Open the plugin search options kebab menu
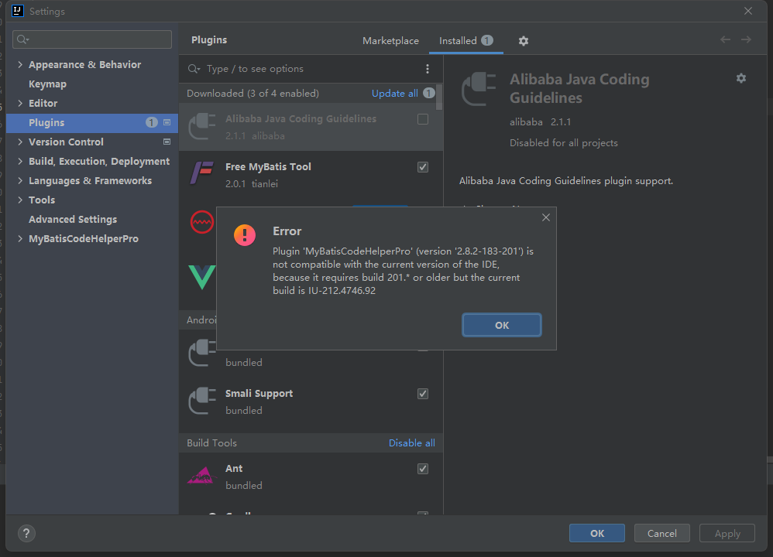The height and width of the screenshot is (557, 773). point(428,69)
